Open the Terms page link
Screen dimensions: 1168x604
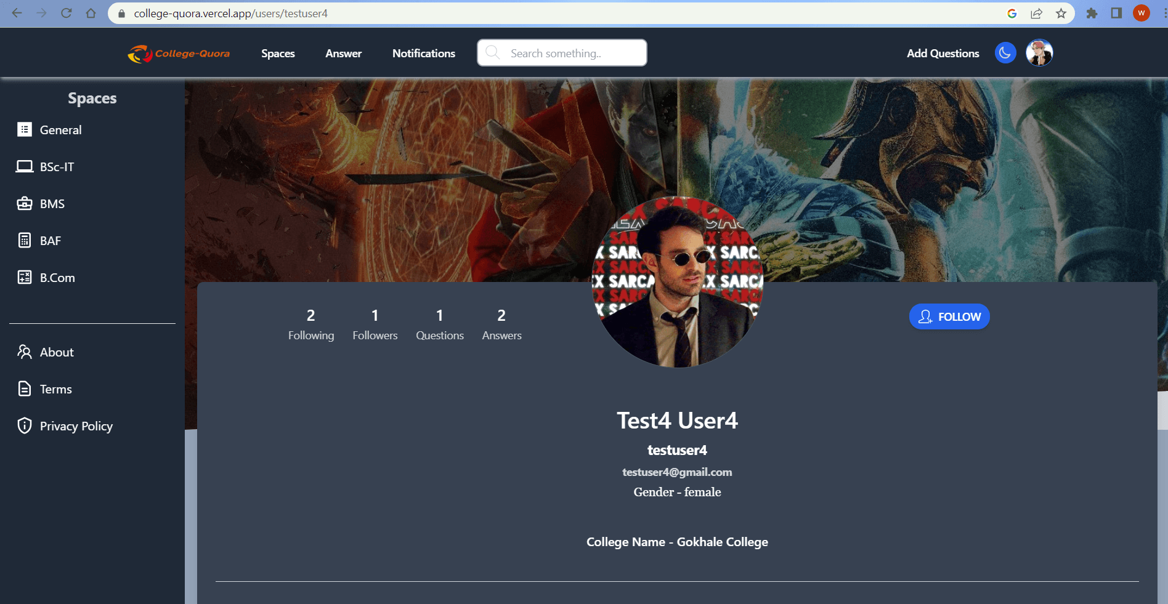55,389
